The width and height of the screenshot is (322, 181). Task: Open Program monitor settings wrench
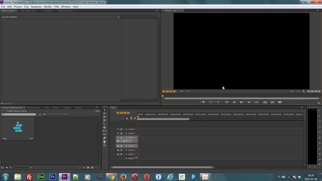(x=304, y=92)
